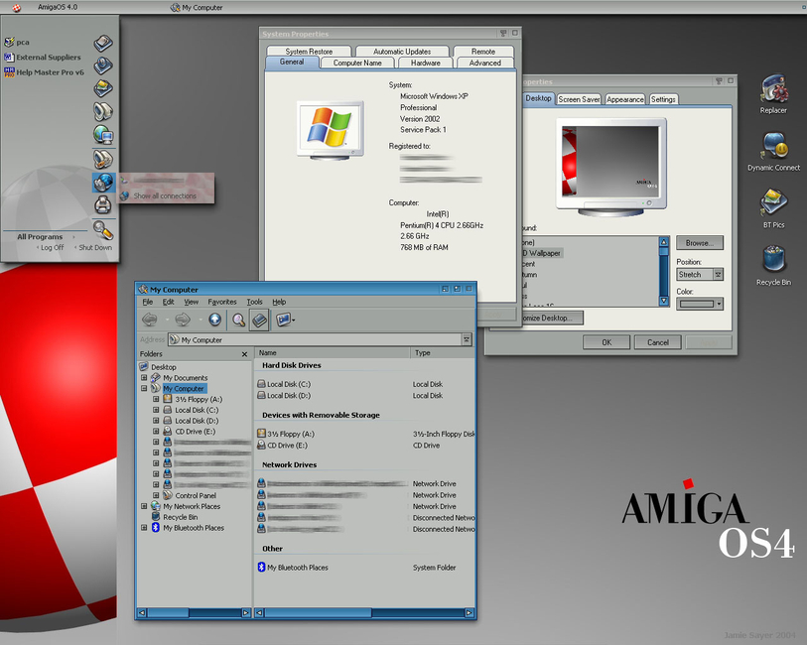Click the Search magnifier toolbar icon
Screen dimensions: 807x645
pos(238,320)
